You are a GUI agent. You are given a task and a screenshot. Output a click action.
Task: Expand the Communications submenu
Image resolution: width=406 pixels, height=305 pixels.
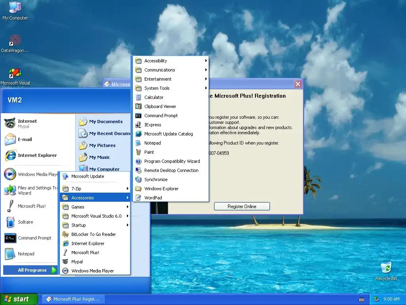click(171, 70)
